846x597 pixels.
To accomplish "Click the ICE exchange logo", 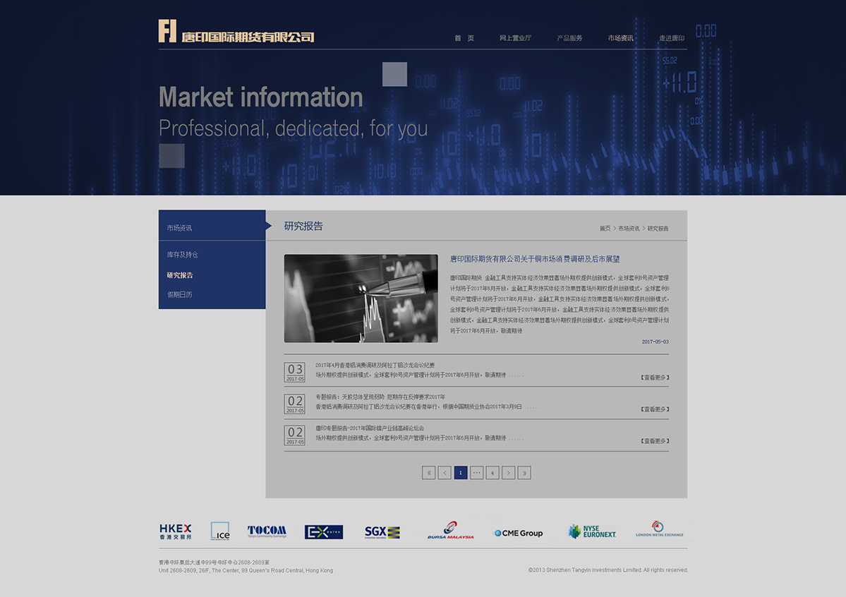I will coord(220,531).
